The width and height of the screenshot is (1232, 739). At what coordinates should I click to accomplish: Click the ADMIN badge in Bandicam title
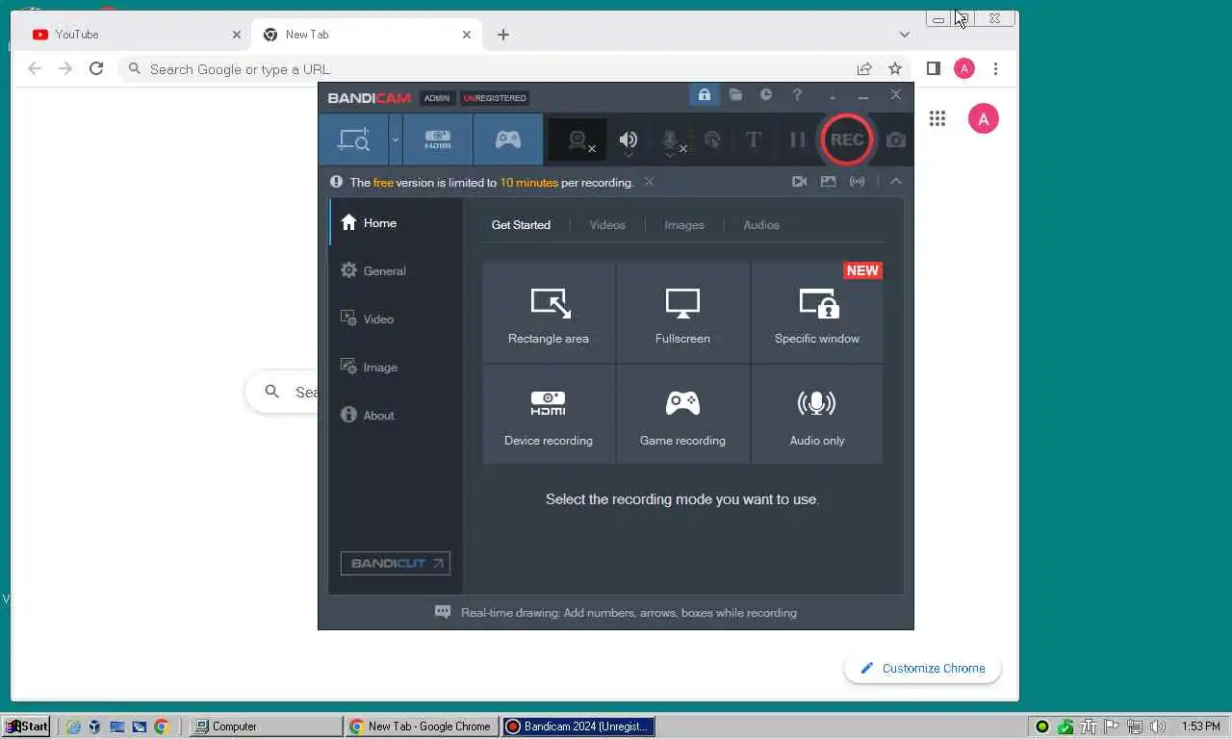pyautogui.click(x=437, y=98)
